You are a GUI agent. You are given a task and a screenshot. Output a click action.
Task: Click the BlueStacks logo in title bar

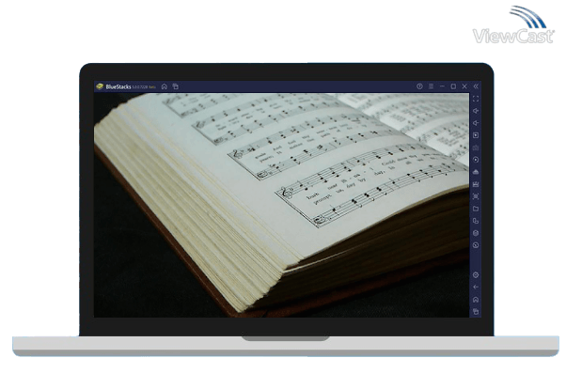pos(100,86)
